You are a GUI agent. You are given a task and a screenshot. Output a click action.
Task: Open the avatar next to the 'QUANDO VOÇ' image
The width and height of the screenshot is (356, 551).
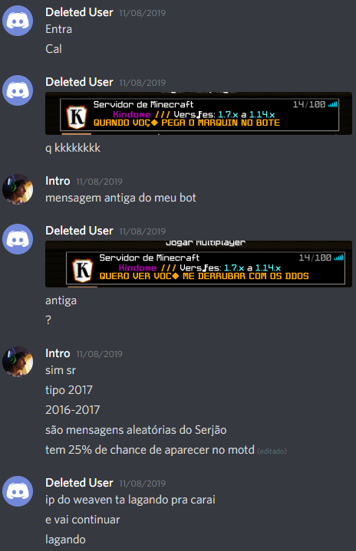tap(18, 90)
